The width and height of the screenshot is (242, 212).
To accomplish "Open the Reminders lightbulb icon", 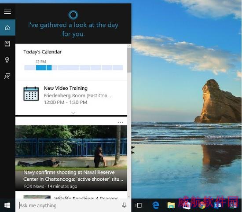I will [x=7, y=60].
